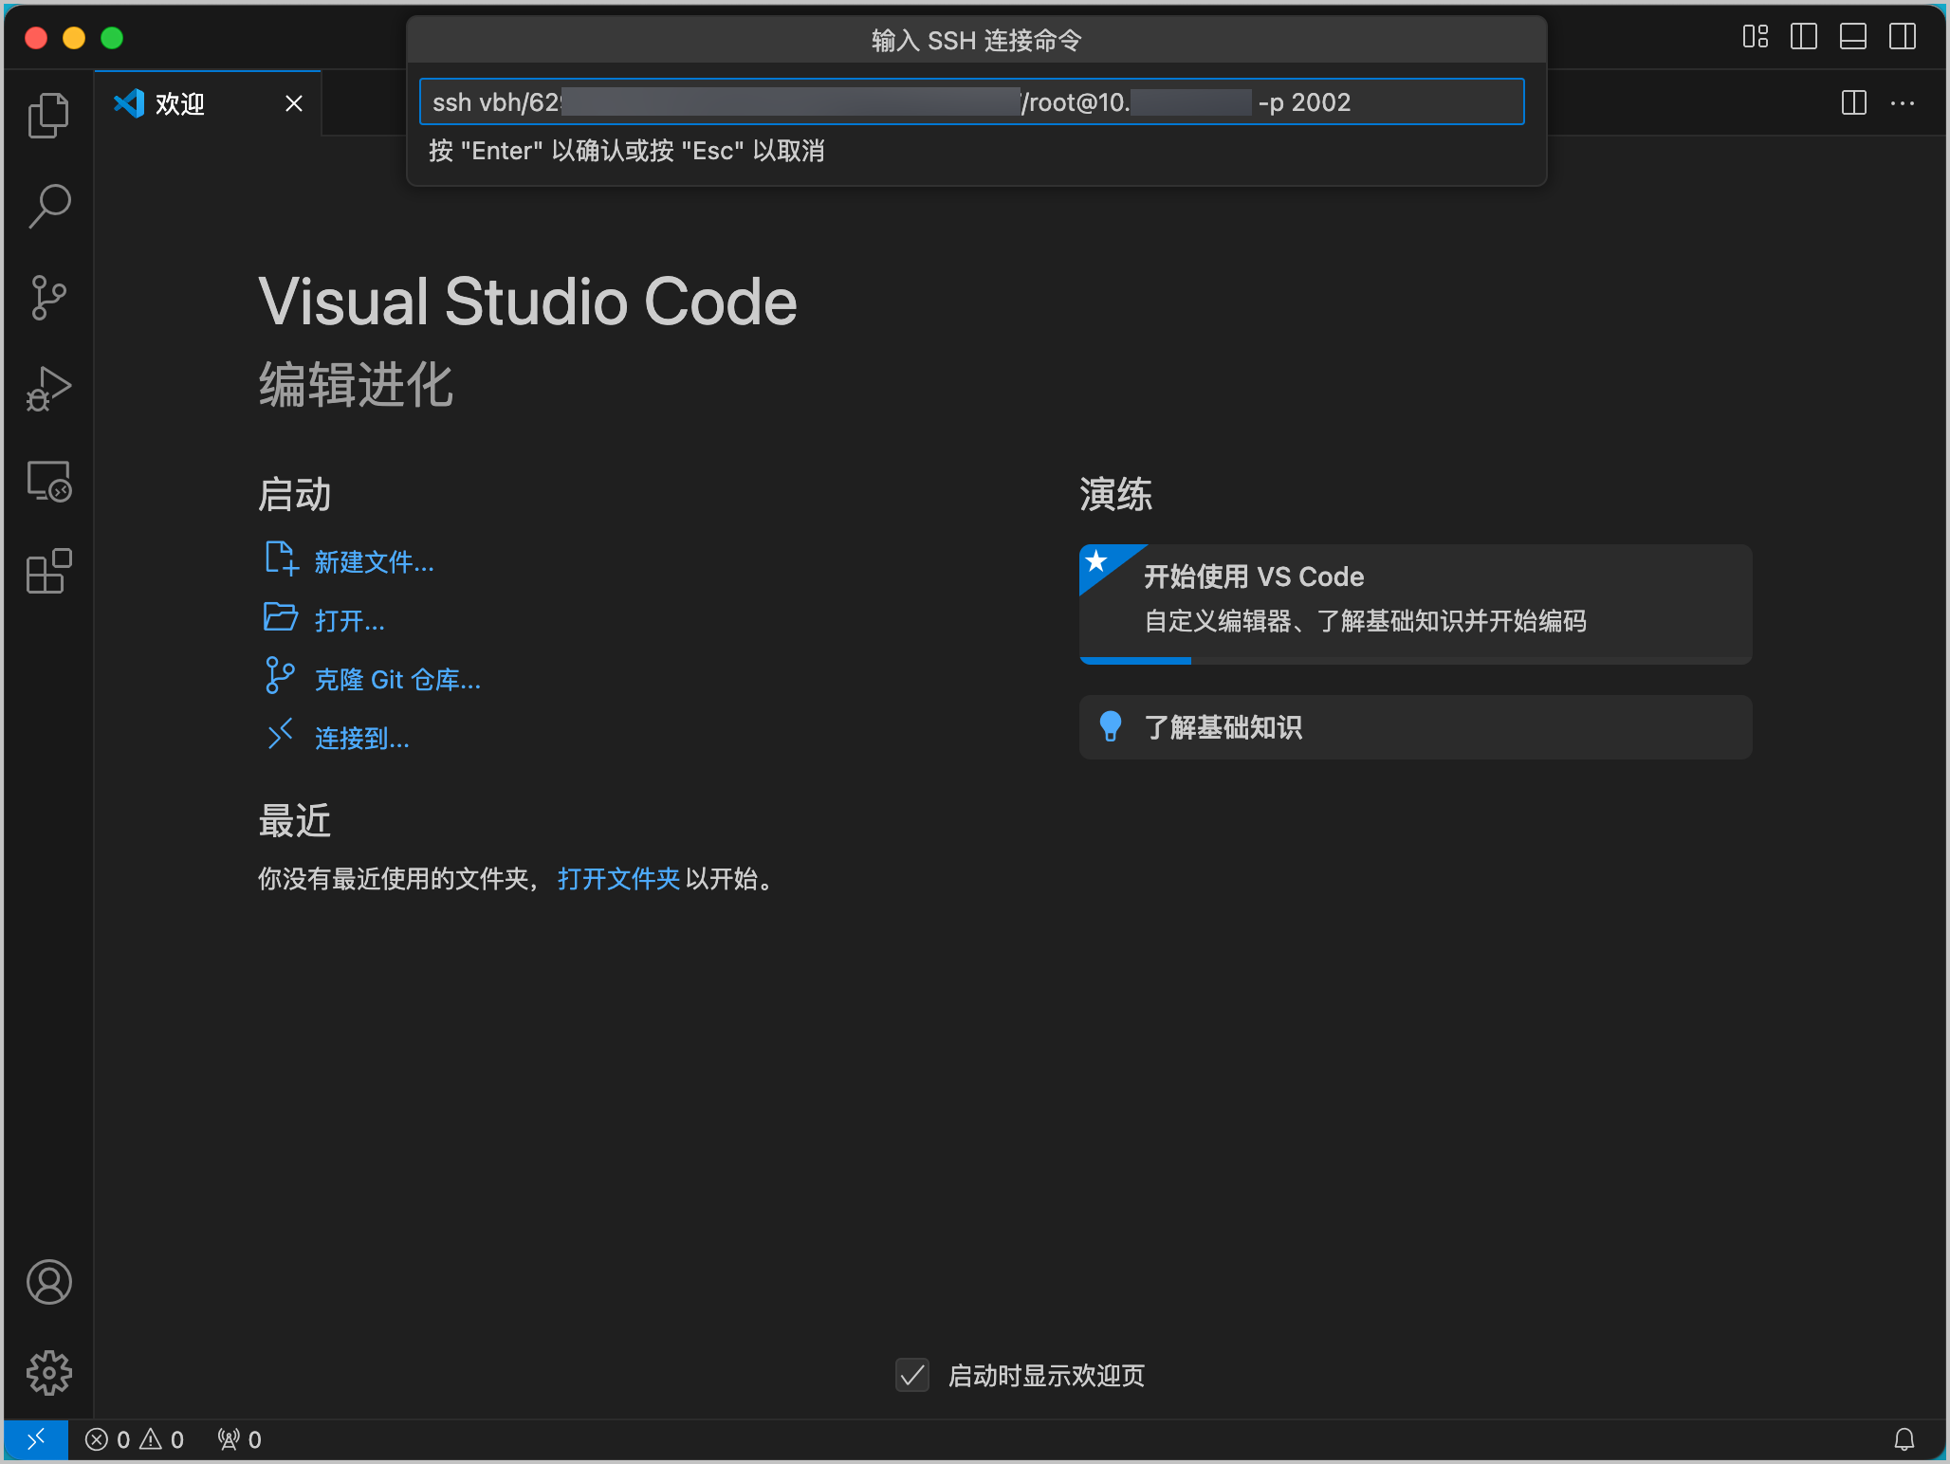Viewport: 1950px width, 1464px height.
Task: Click the new file icon beside 新建文件
Action: click(x=281, y=558)
